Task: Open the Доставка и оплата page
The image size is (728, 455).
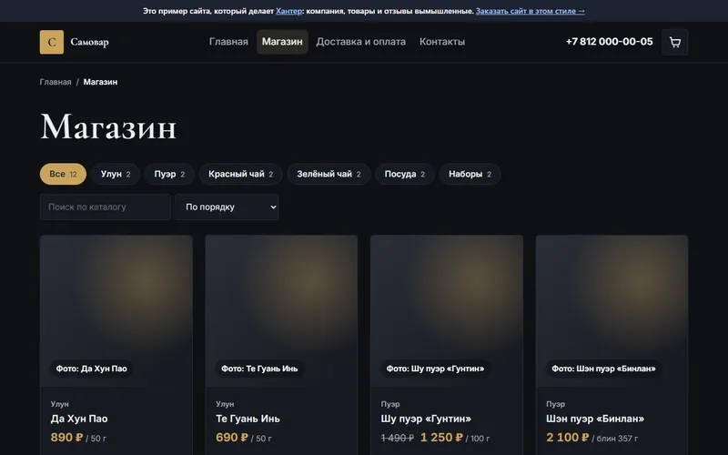Action: pyautogui.click(x=360, y=42)
